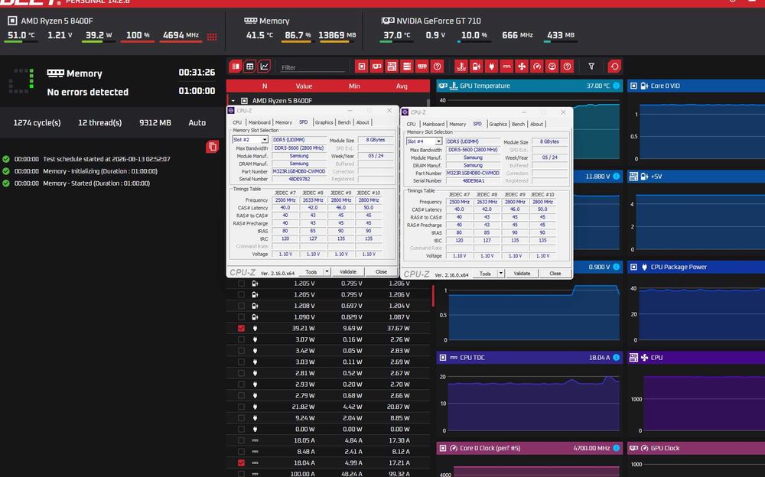Open the Slot #2 memory slot dropdown

click(x=264, y=140)
